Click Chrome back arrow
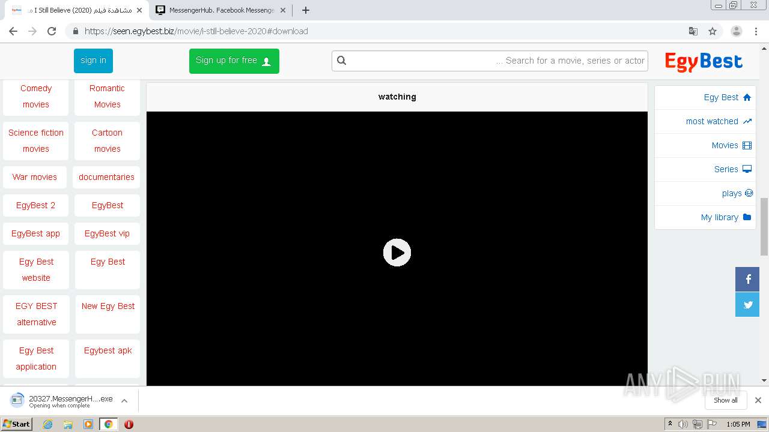Viewport: 769px width, 432px height. [x=13, y=31]
